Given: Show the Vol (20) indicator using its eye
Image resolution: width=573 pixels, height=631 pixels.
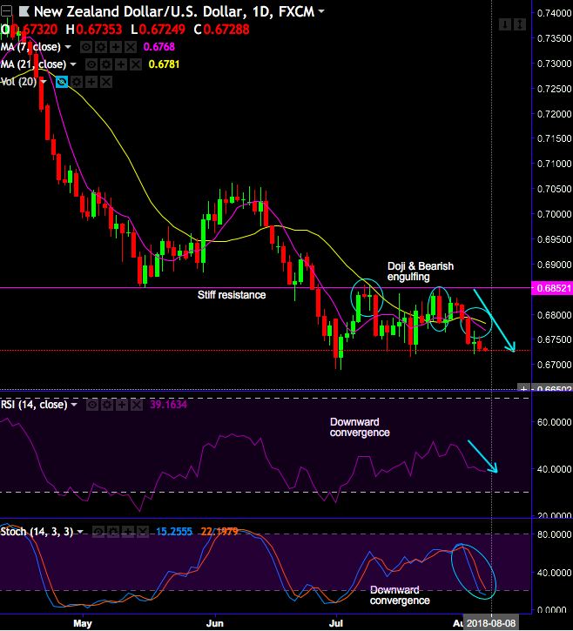Looking at the screenshot, I should point(62,82).
